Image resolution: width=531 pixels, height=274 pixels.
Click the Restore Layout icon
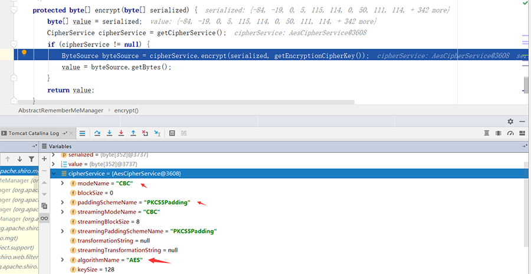tap(522, 133)
